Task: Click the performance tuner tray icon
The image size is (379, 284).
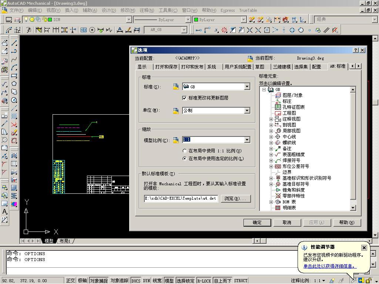Action: point(354,280)
